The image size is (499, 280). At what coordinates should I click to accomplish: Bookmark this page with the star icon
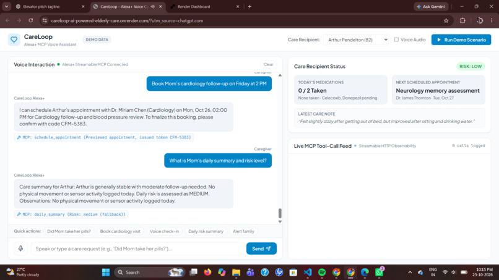pos(446,20)
